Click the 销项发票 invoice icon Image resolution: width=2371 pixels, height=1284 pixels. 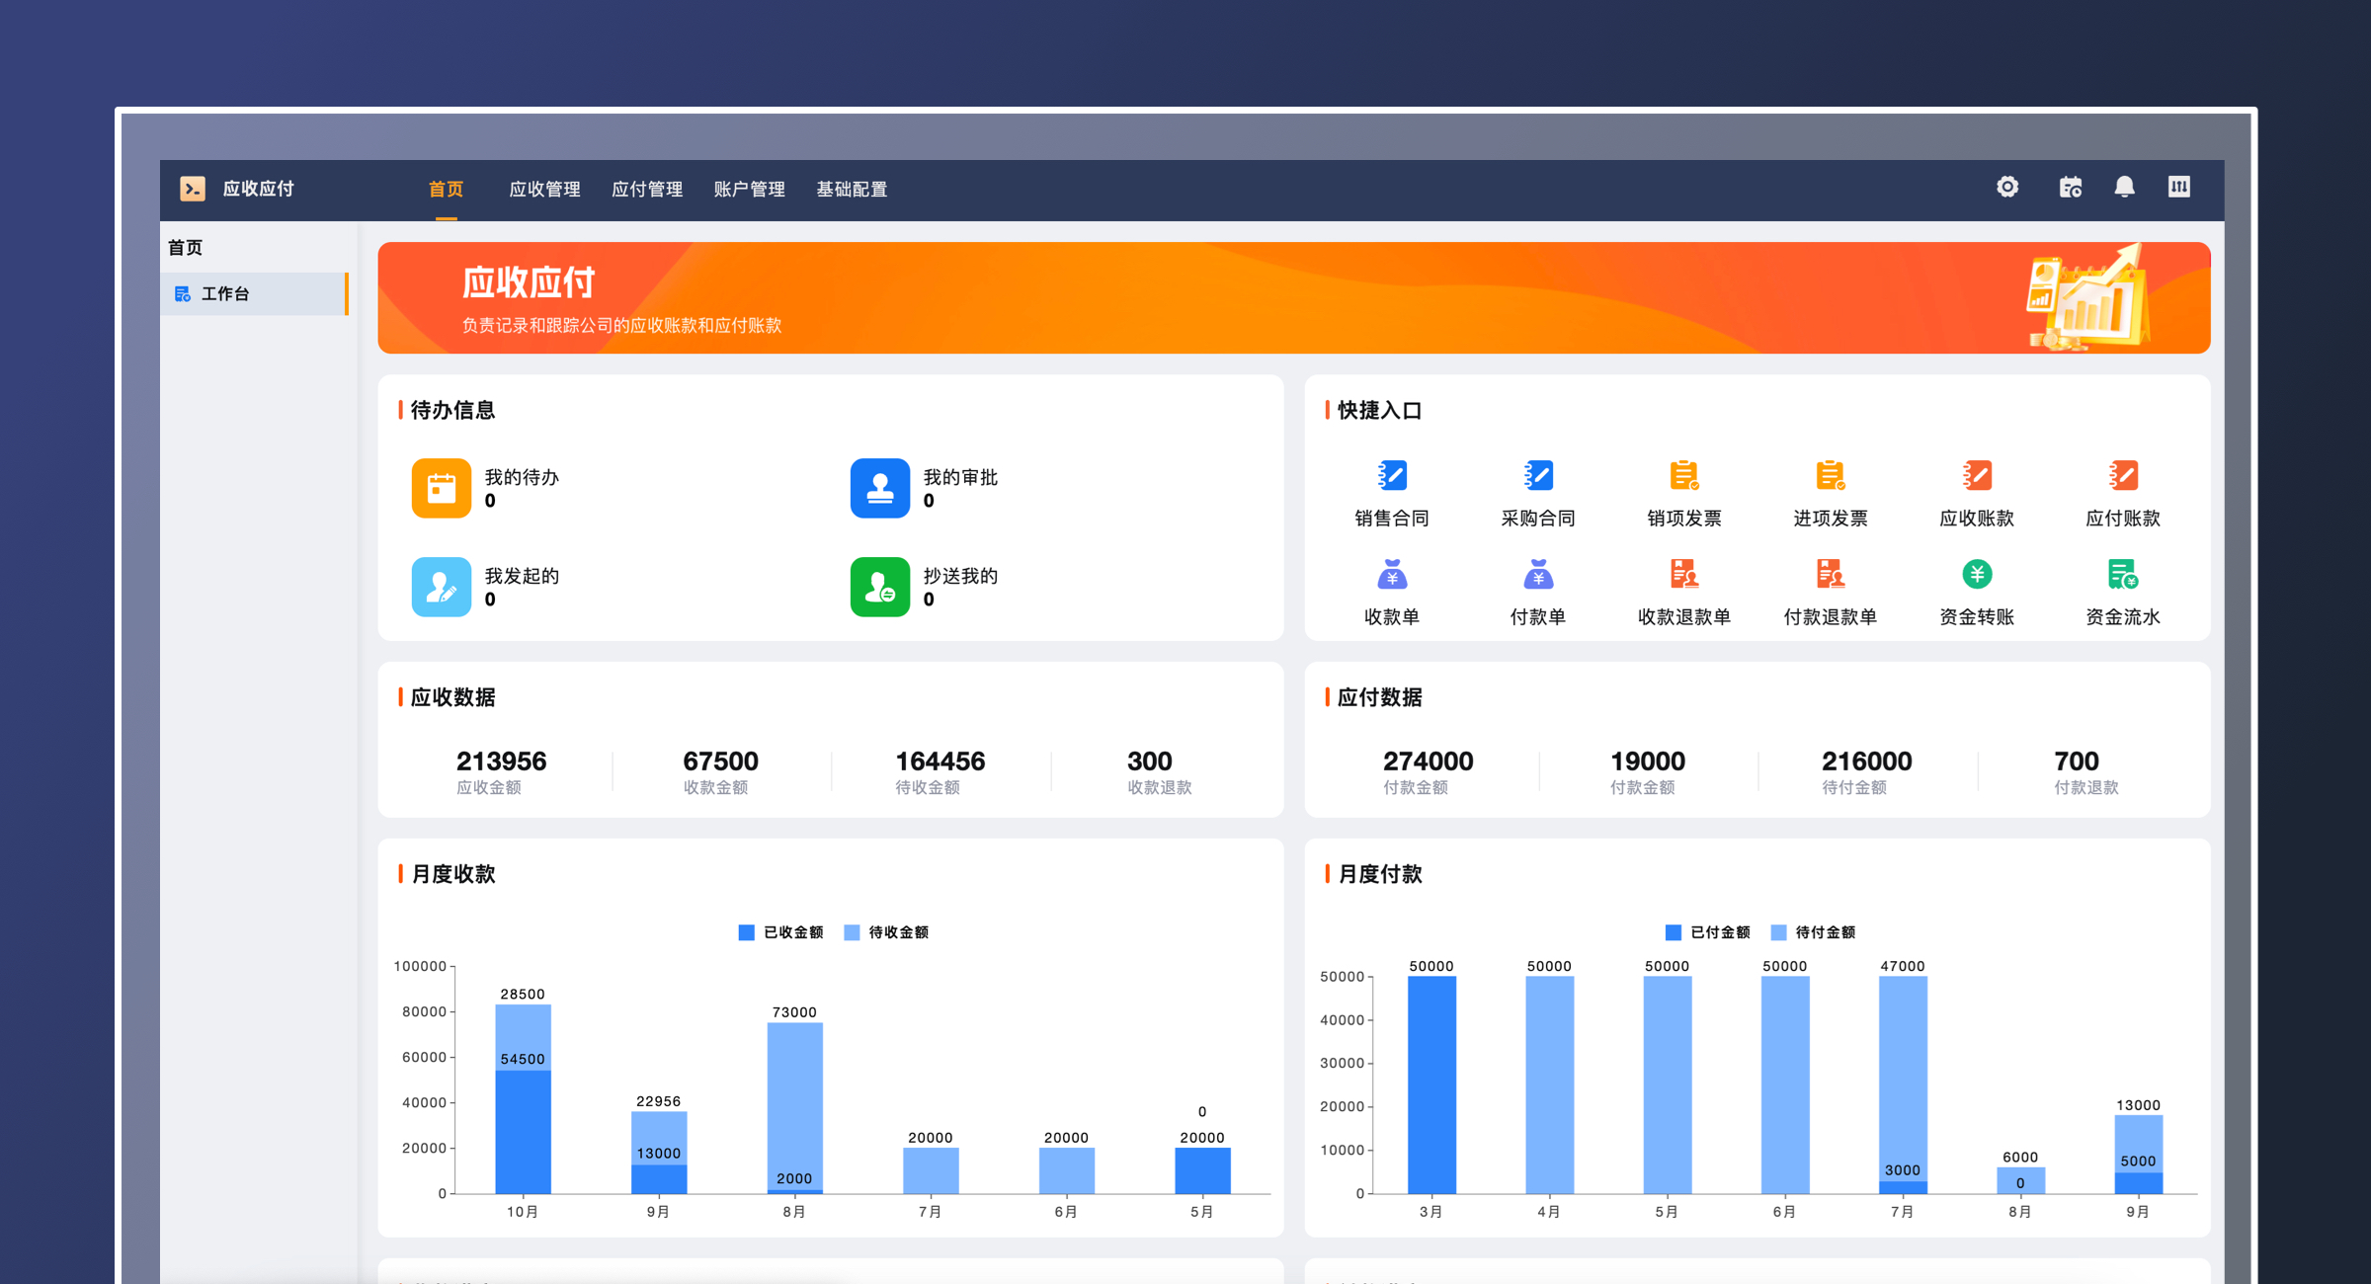1683,475
